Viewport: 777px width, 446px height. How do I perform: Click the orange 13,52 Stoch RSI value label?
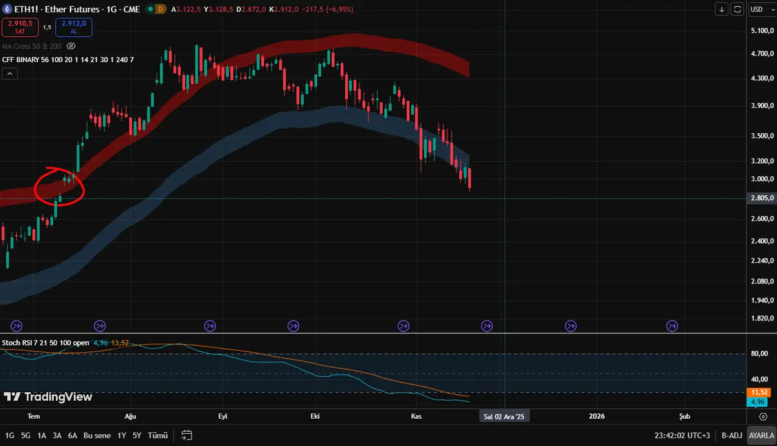tap(120, 342)
